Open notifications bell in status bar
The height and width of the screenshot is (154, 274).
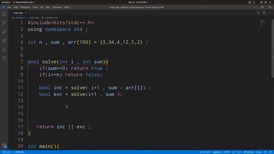pyautogui.click(x=270, y=152)
